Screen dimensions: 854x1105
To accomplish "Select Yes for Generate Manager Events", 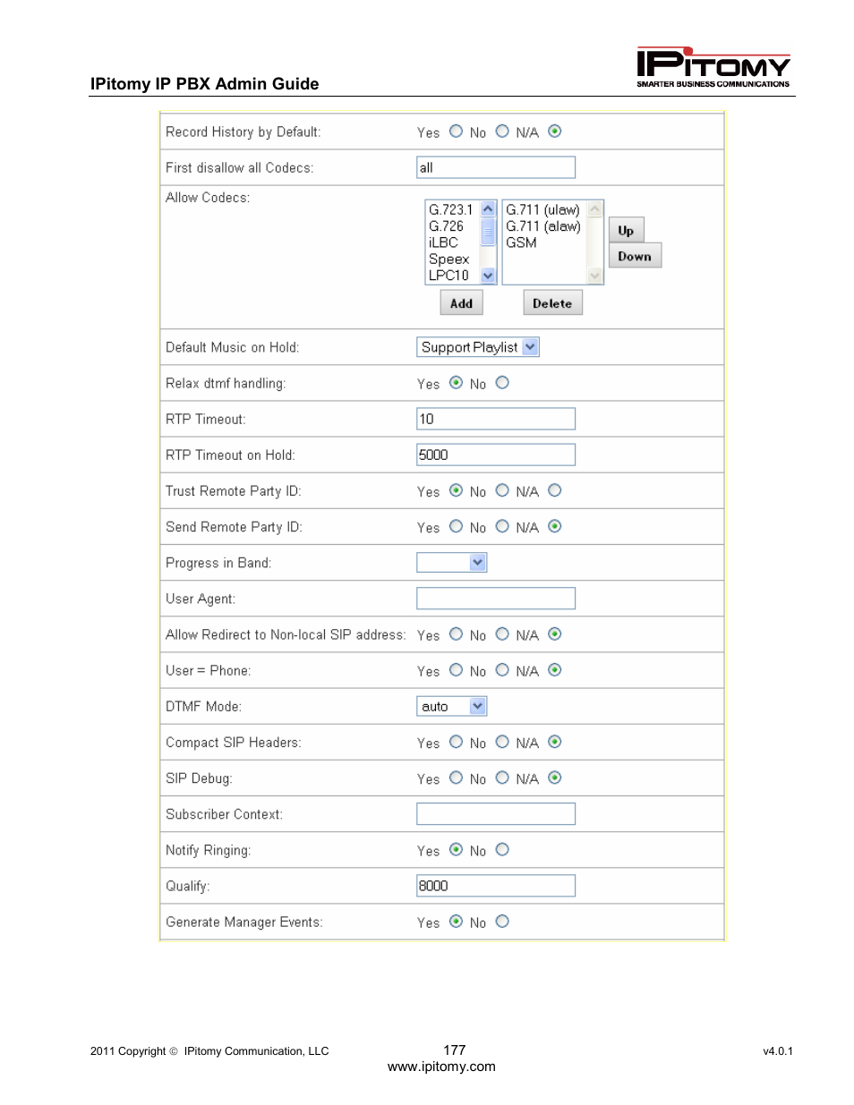I will pyautogui.click(x=457, y=922).
